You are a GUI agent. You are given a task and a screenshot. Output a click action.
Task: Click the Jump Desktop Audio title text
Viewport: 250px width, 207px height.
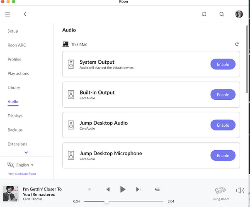pos(104,123)
